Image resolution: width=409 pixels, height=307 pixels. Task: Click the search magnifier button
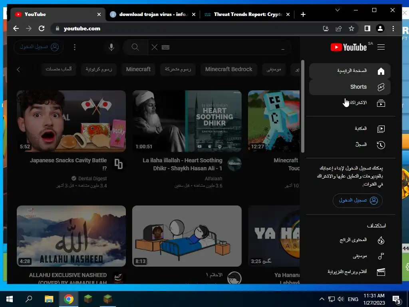click(135, 47)
